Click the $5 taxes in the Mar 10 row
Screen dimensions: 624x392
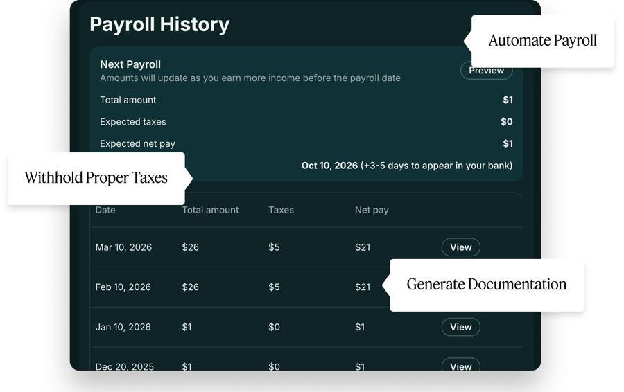(274, 247)
